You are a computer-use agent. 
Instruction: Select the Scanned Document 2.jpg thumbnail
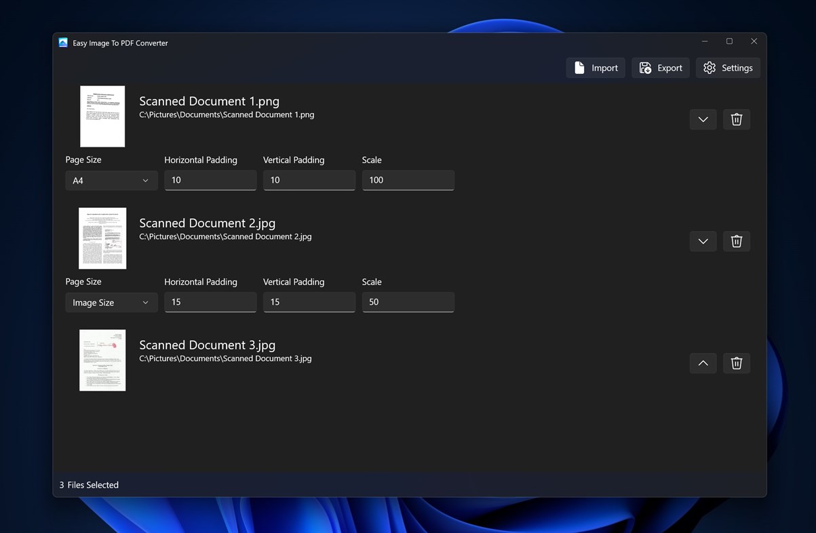102,238
